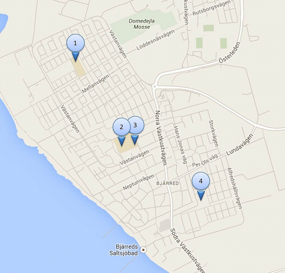285x273 pixels.
Task: Click the Neptunivägen street label
Action: [139, 182]
